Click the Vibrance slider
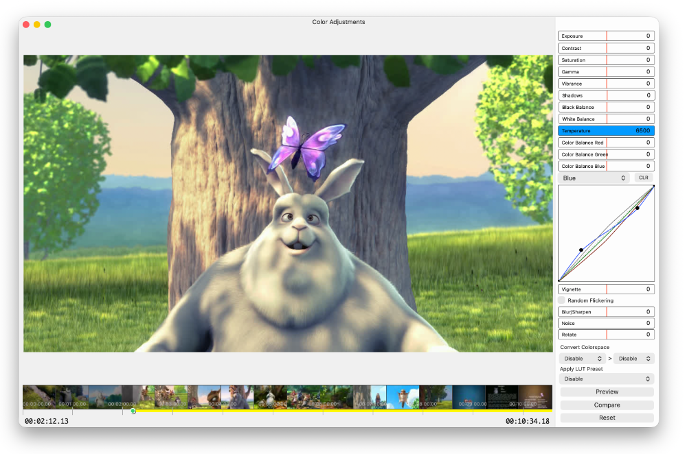 tap(606, 84)
